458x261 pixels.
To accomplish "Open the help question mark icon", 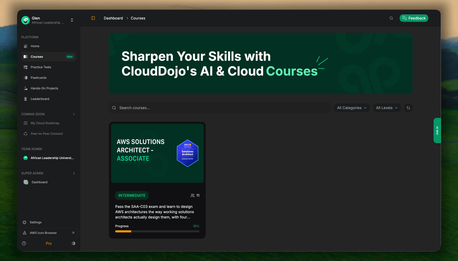I will point(24,243).
